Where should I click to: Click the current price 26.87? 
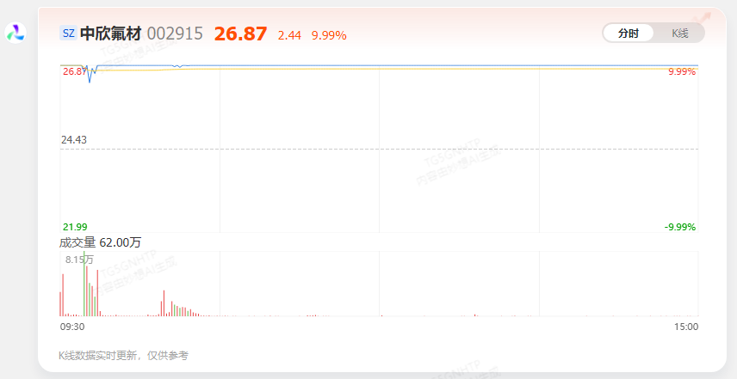pos(241,34)
